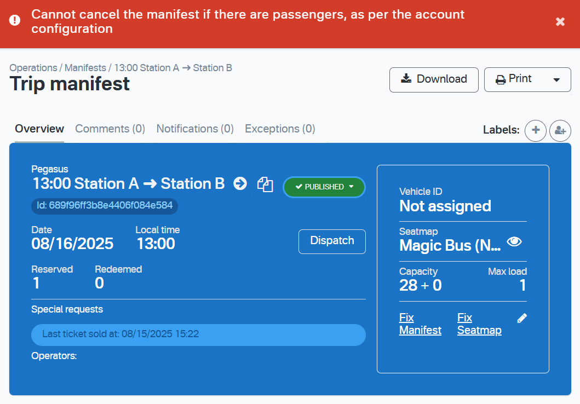The width and height of the screenshot is (580, 404).
Task: Click the Special requests label
Action: point(67,309)
